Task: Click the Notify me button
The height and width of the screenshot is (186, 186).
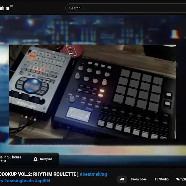Action: pos(43,159)
